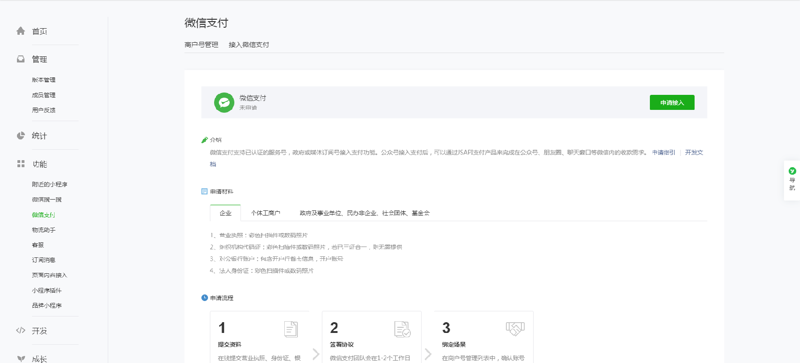This screenshot has width=800, height=363.
Task: Select the 企业 materials tab
Action: click(x=225, y=213)
